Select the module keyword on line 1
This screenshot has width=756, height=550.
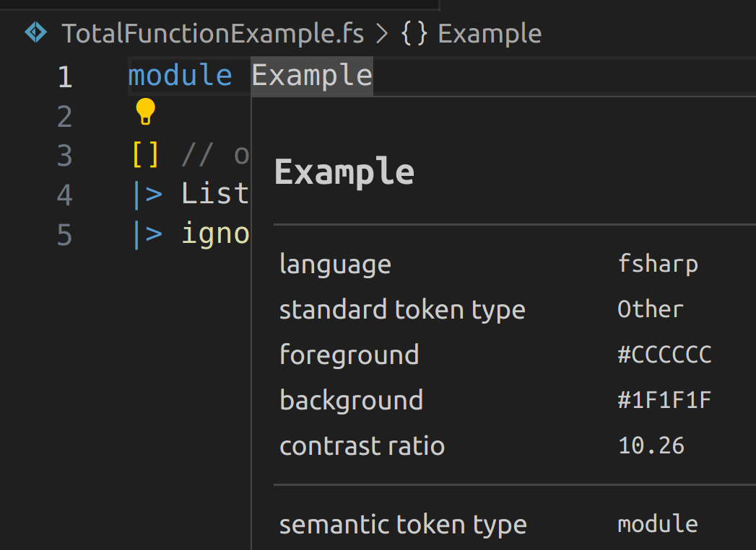click(180, 75)
